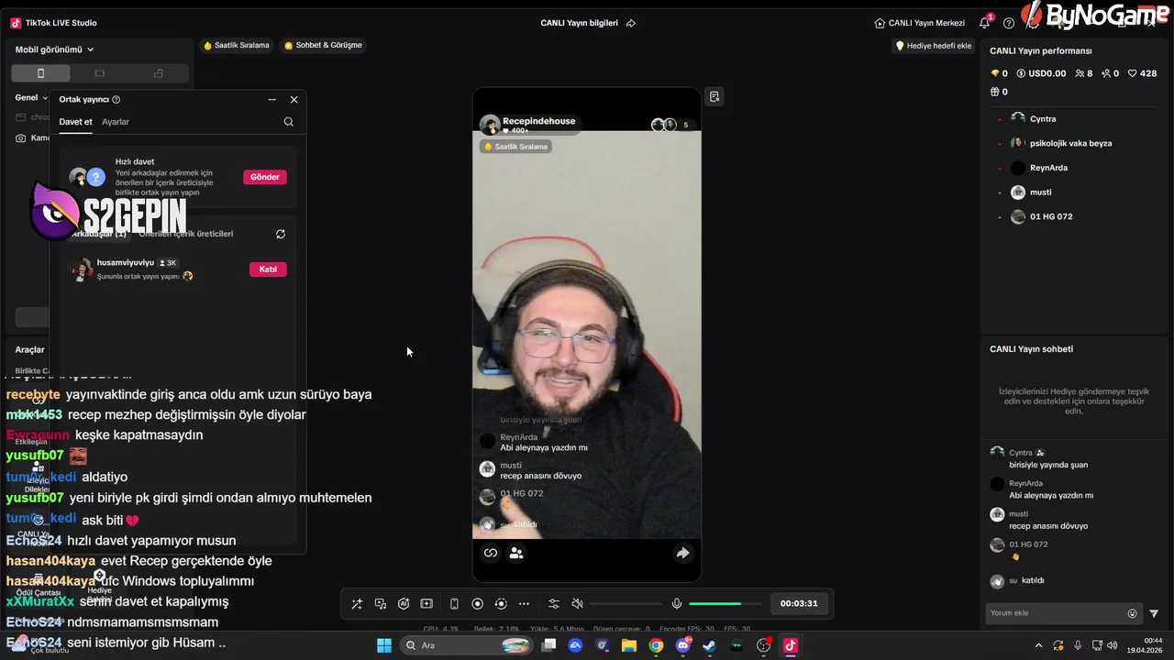Click the link icon under the preview

coord(491,553)
